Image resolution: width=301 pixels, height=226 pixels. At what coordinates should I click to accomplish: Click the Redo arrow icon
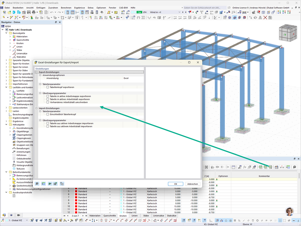point(59,12)
